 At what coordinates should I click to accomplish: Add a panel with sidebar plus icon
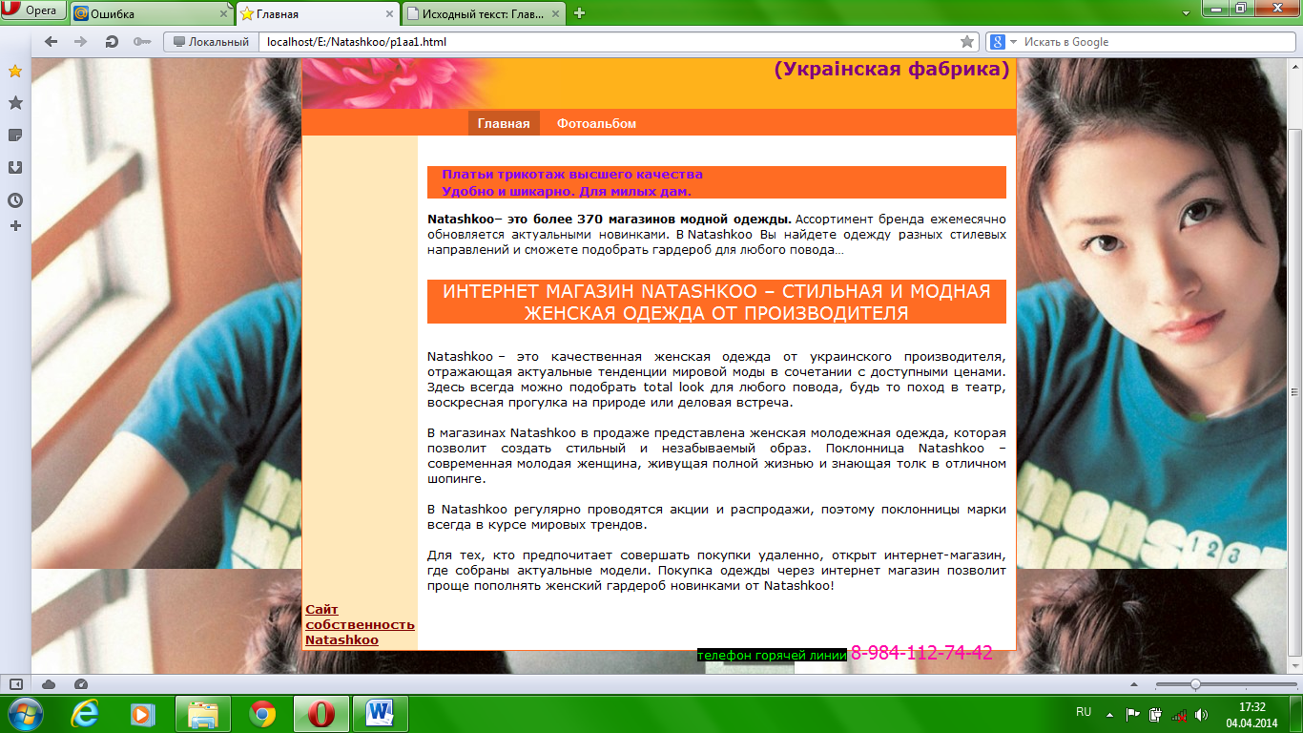(x=15, y=226)
